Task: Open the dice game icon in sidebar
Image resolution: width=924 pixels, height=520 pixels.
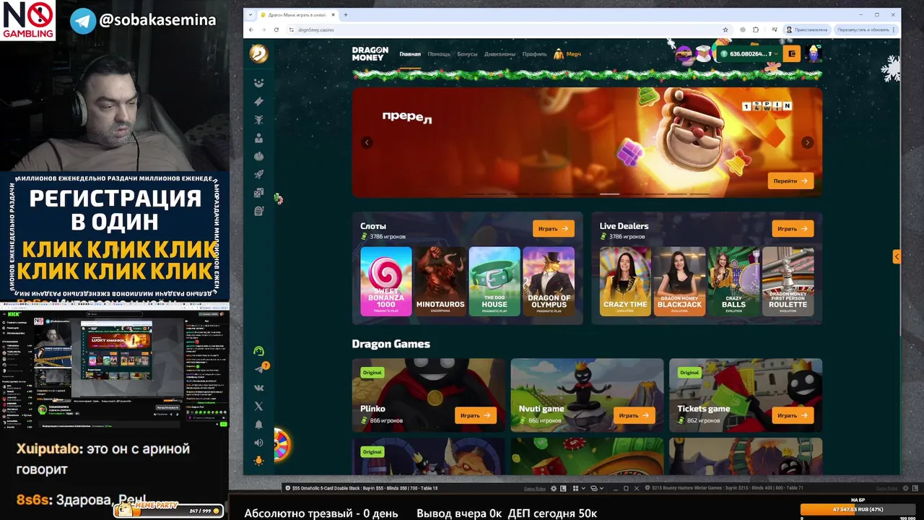Action: tap(258, 193)
